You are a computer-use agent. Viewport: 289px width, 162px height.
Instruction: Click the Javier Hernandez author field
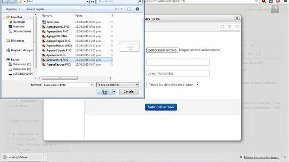click(x=178, y=73)
